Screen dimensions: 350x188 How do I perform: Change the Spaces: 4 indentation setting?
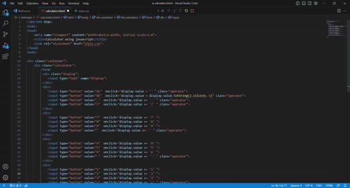(x=296, y=185)
